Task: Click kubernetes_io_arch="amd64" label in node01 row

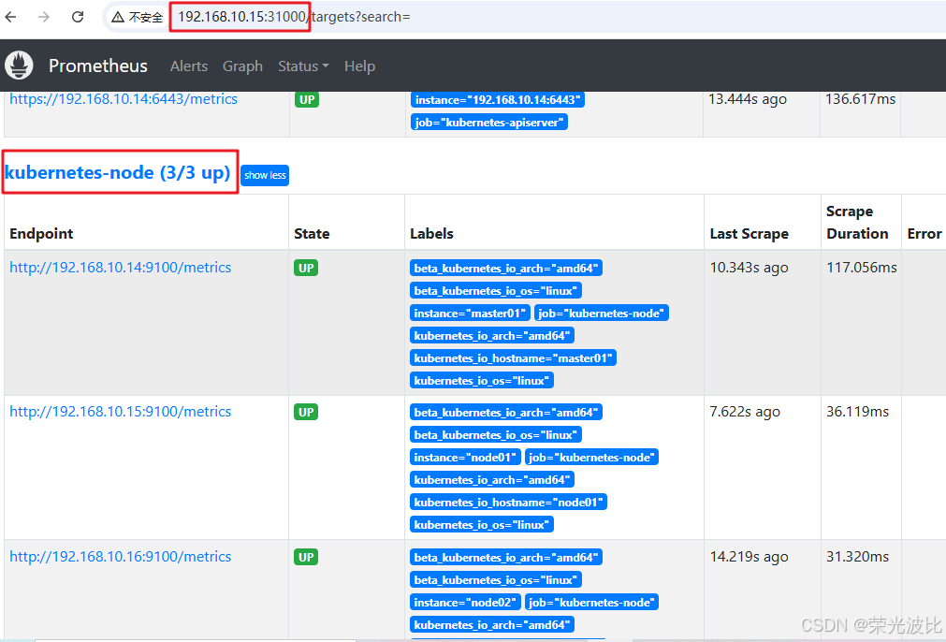Action: click(x=491, y=480)
